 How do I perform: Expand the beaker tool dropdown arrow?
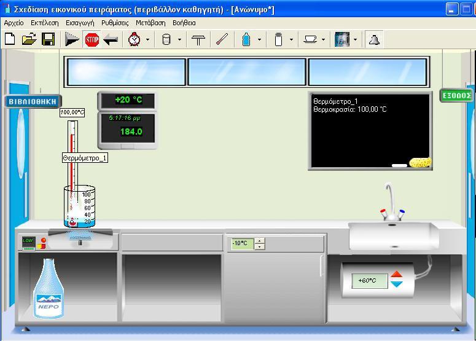179,39
